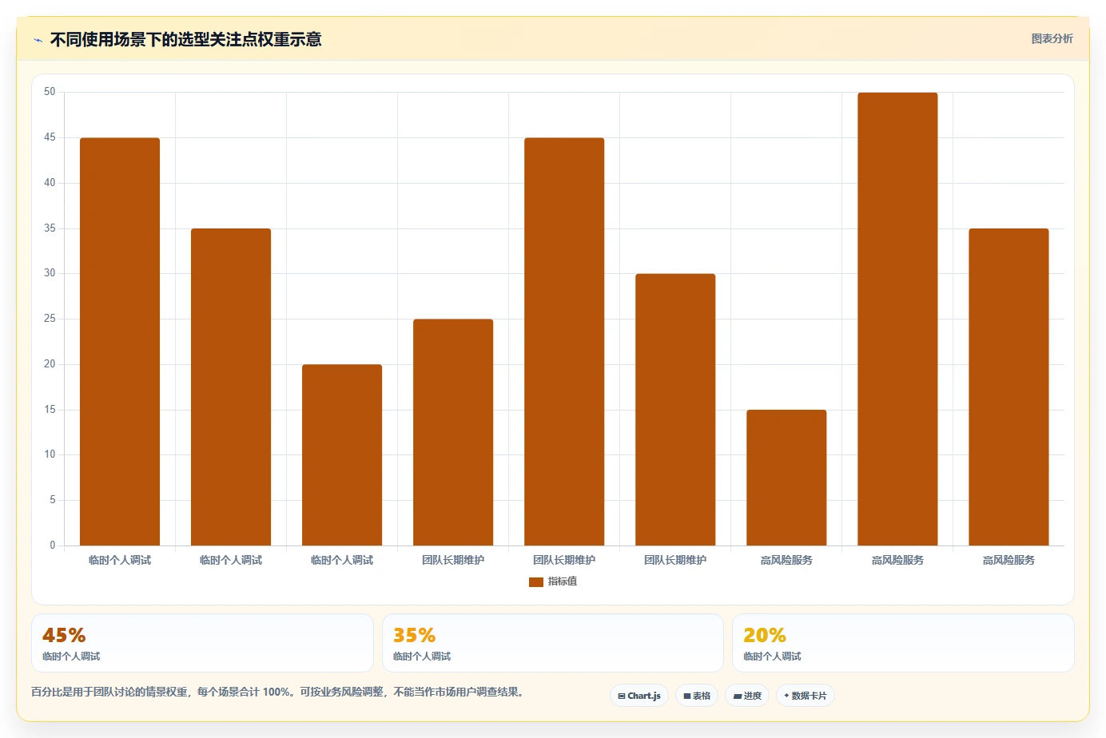
Task: Click the y-axis tick label 0
Action: pos(53,546)
